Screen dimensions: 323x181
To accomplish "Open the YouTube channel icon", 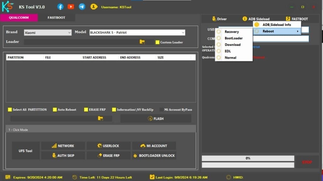I will tap(71, 7).
